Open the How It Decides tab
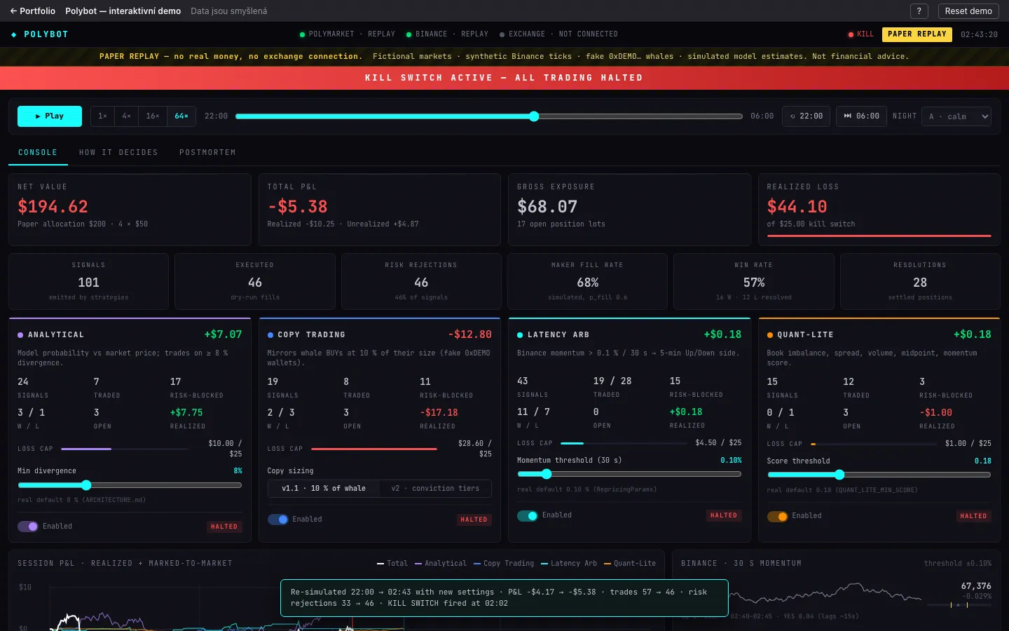This screenshot has height=631, width=1009. [118, 153]
